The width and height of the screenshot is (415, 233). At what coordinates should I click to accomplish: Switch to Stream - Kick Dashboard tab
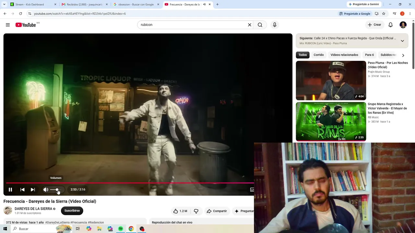pyautogui.click(x=33, y=5)
